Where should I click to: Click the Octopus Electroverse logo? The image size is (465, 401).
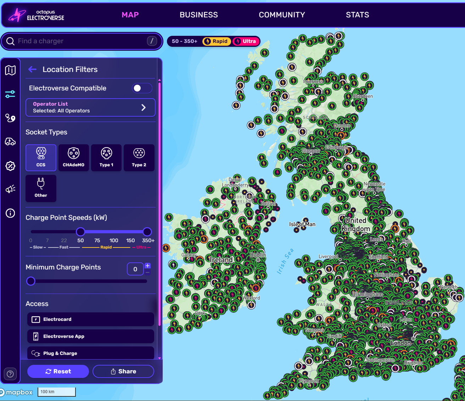tap(35, 15)
